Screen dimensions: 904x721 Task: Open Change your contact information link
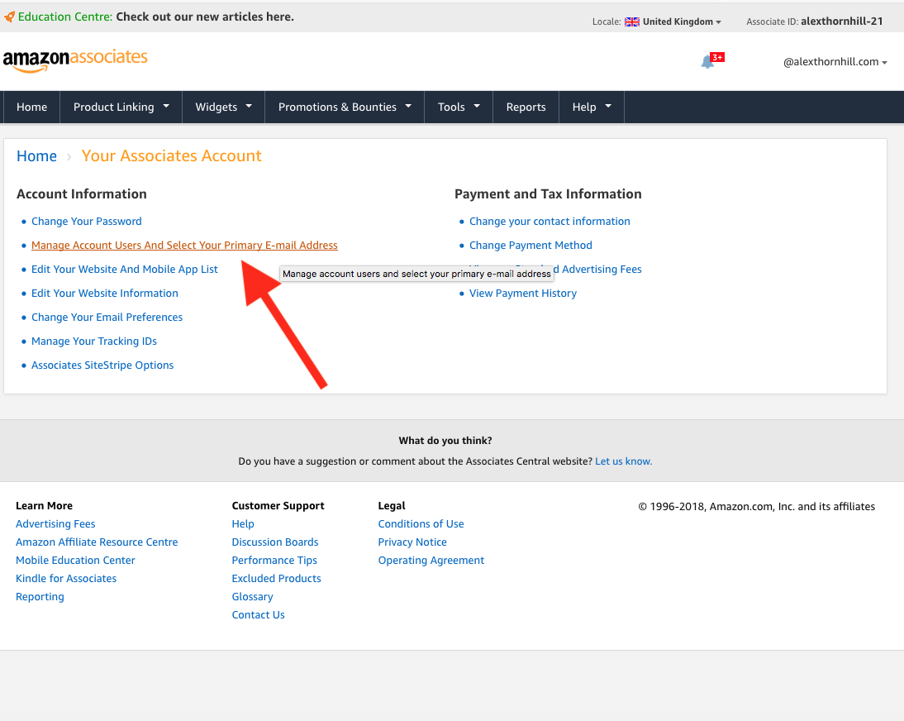pyautogui.click(x=550, y=221)
